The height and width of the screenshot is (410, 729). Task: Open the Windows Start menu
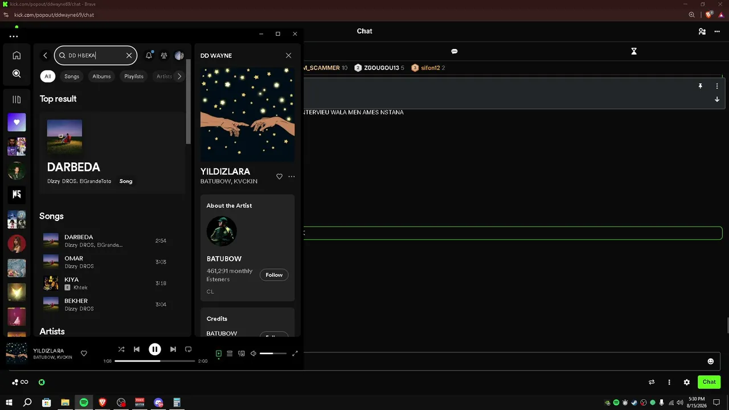[9, 403]
